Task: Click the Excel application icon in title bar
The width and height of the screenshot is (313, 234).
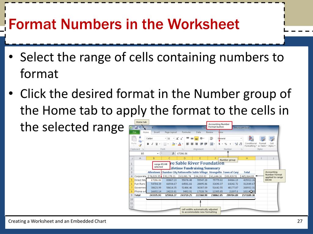Action: pos(131,128)
